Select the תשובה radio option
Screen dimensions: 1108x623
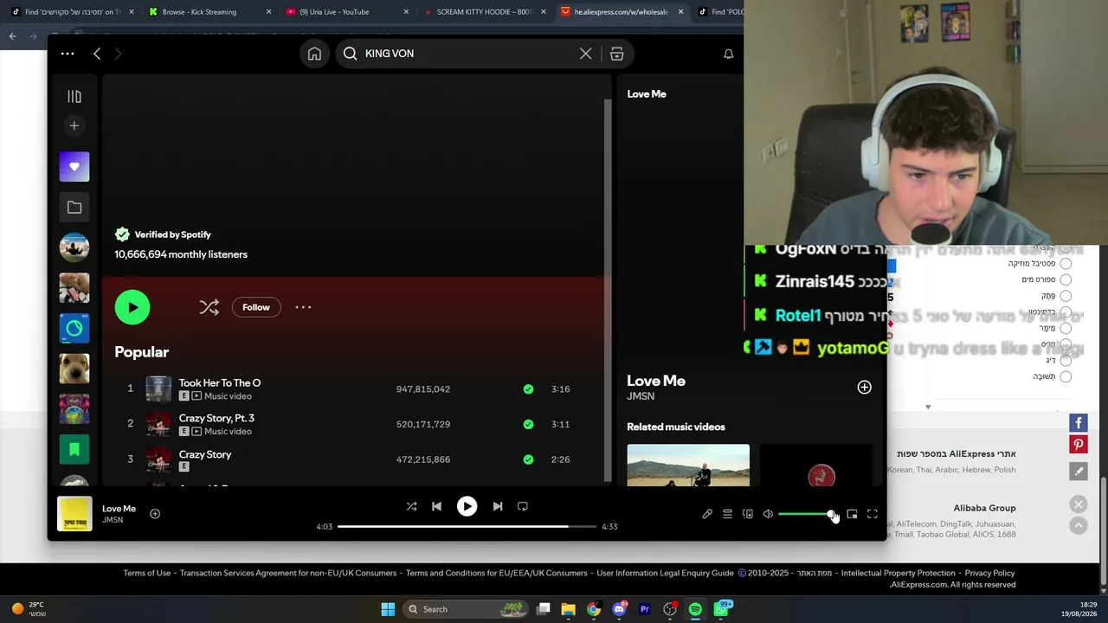click(1066, 376)
